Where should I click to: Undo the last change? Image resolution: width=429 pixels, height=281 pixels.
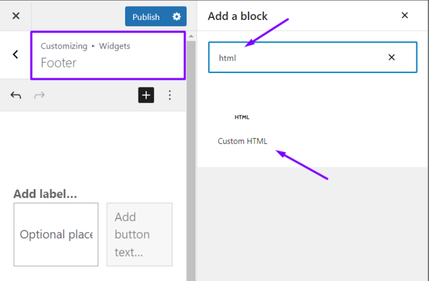(16, 95)
